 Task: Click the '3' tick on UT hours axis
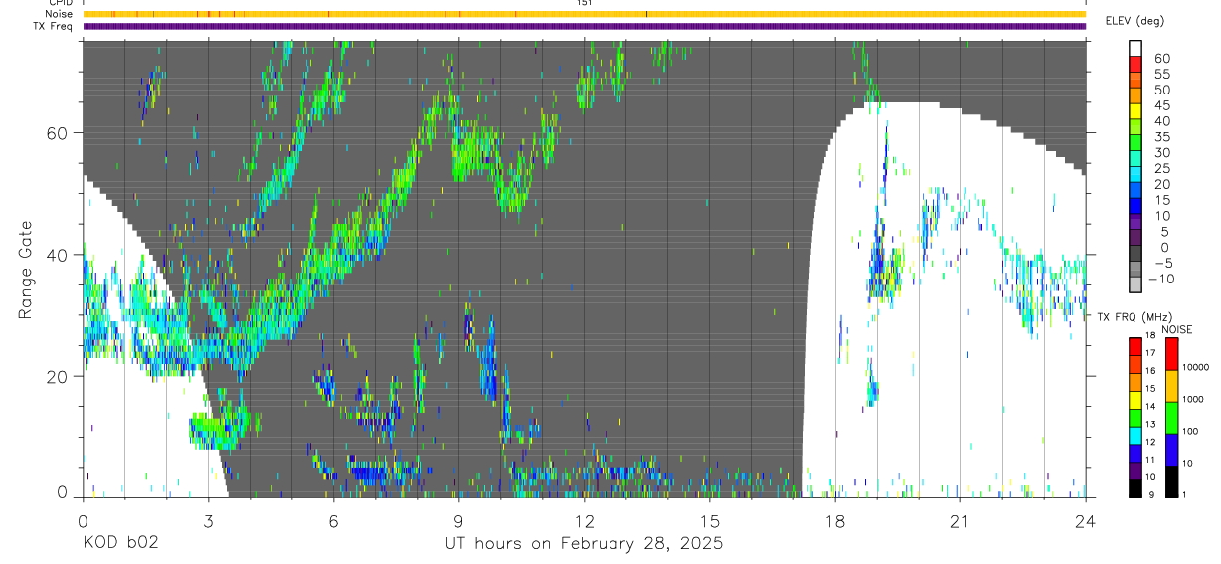[x=208, y=520]
